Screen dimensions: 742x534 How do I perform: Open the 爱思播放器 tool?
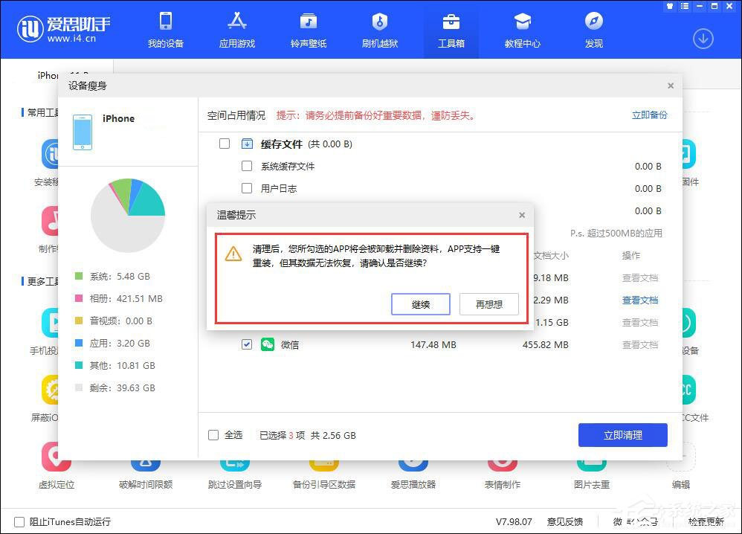click(x=413, y=469)
